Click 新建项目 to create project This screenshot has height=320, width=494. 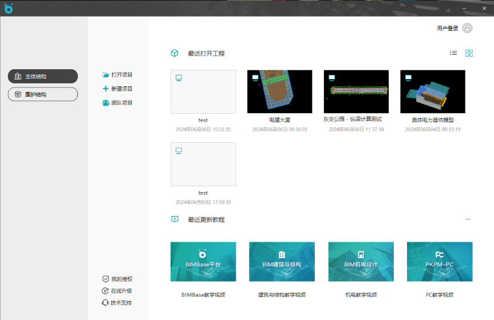pyautogui.click(x=117, y=89)
